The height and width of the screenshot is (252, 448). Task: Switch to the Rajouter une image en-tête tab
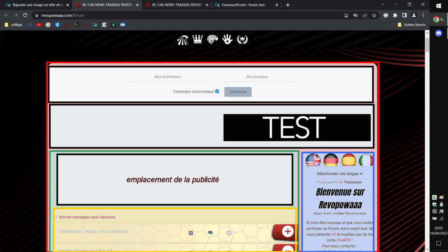[x=37, y=5]
